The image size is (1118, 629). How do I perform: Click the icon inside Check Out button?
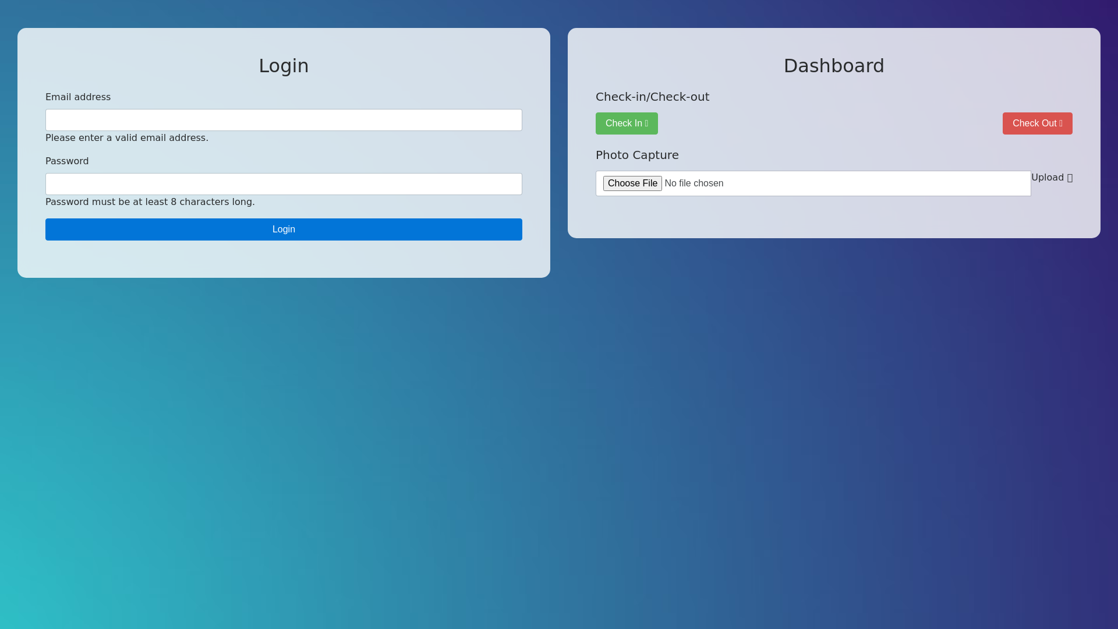click(x=1061, y=123)
